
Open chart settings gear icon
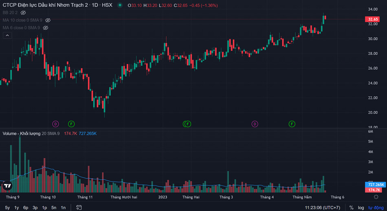tap(376, 197)
